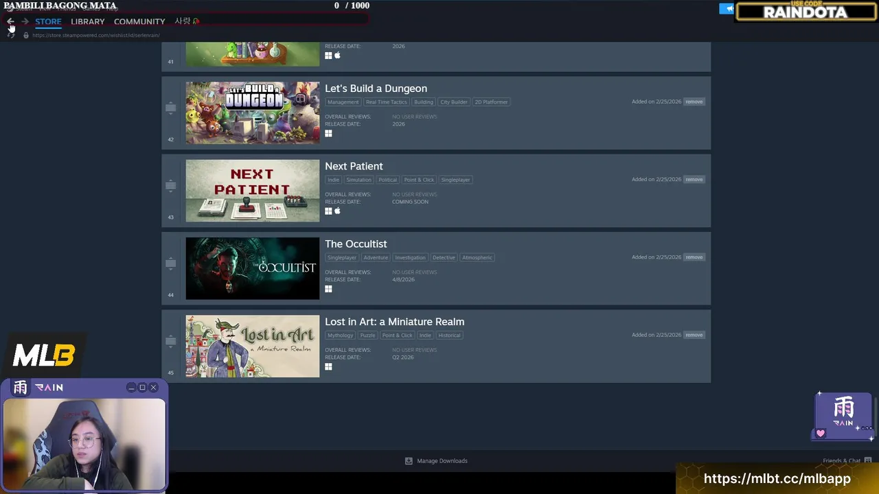The width and height of the screenshot is (879, 494).
Task: Open the Next Patient title link
Action: coord(354,166)
